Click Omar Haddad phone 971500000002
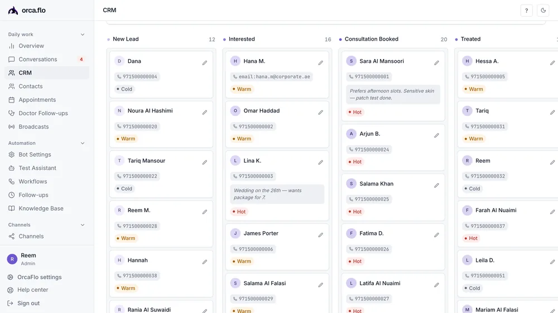Viewport: 558px width, 313px height. pos(253,126)
